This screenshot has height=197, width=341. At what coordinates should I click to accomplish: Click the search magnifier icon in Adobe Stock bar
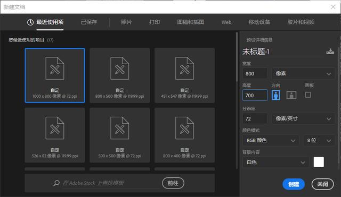click(x=56, y=183)
